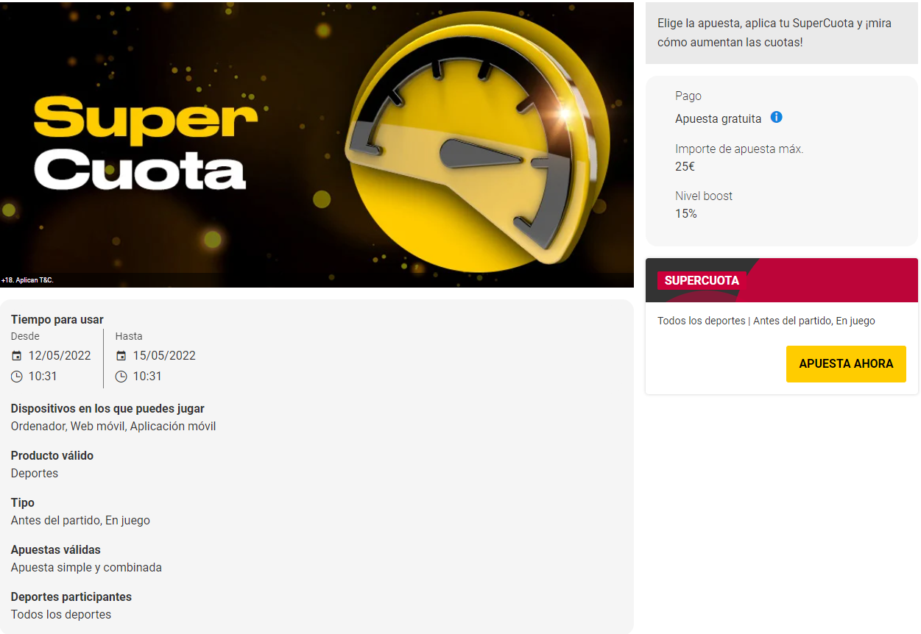Click the clock icon under the Hasta date
Viewport: 921px width, 634px height.
(121, 377)
